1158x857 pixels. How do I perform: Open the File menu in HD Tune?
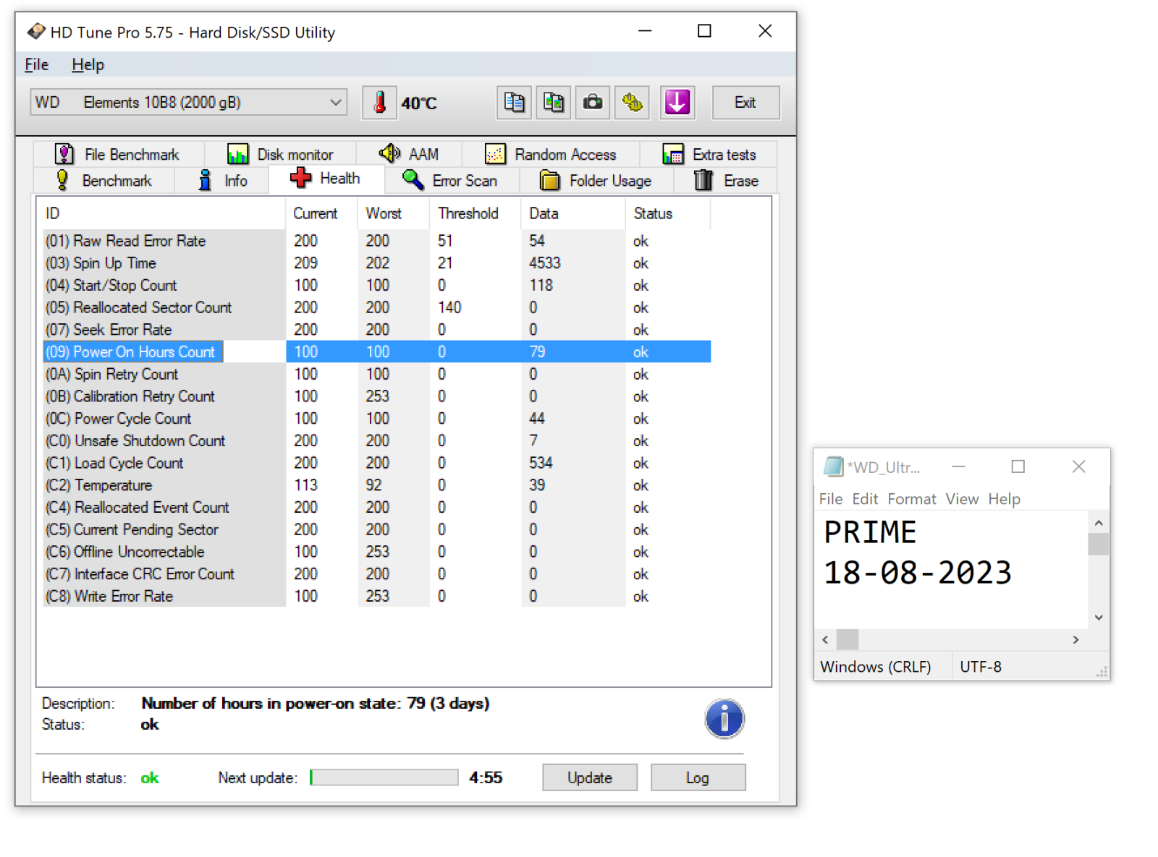point(37,64)
